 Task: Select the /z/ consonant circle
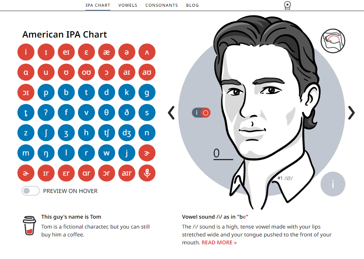(26, 133)
